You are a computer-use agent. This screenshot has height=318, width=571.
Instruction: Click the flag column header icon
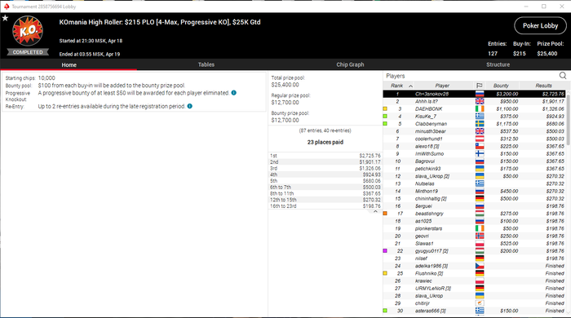(480, 86)
